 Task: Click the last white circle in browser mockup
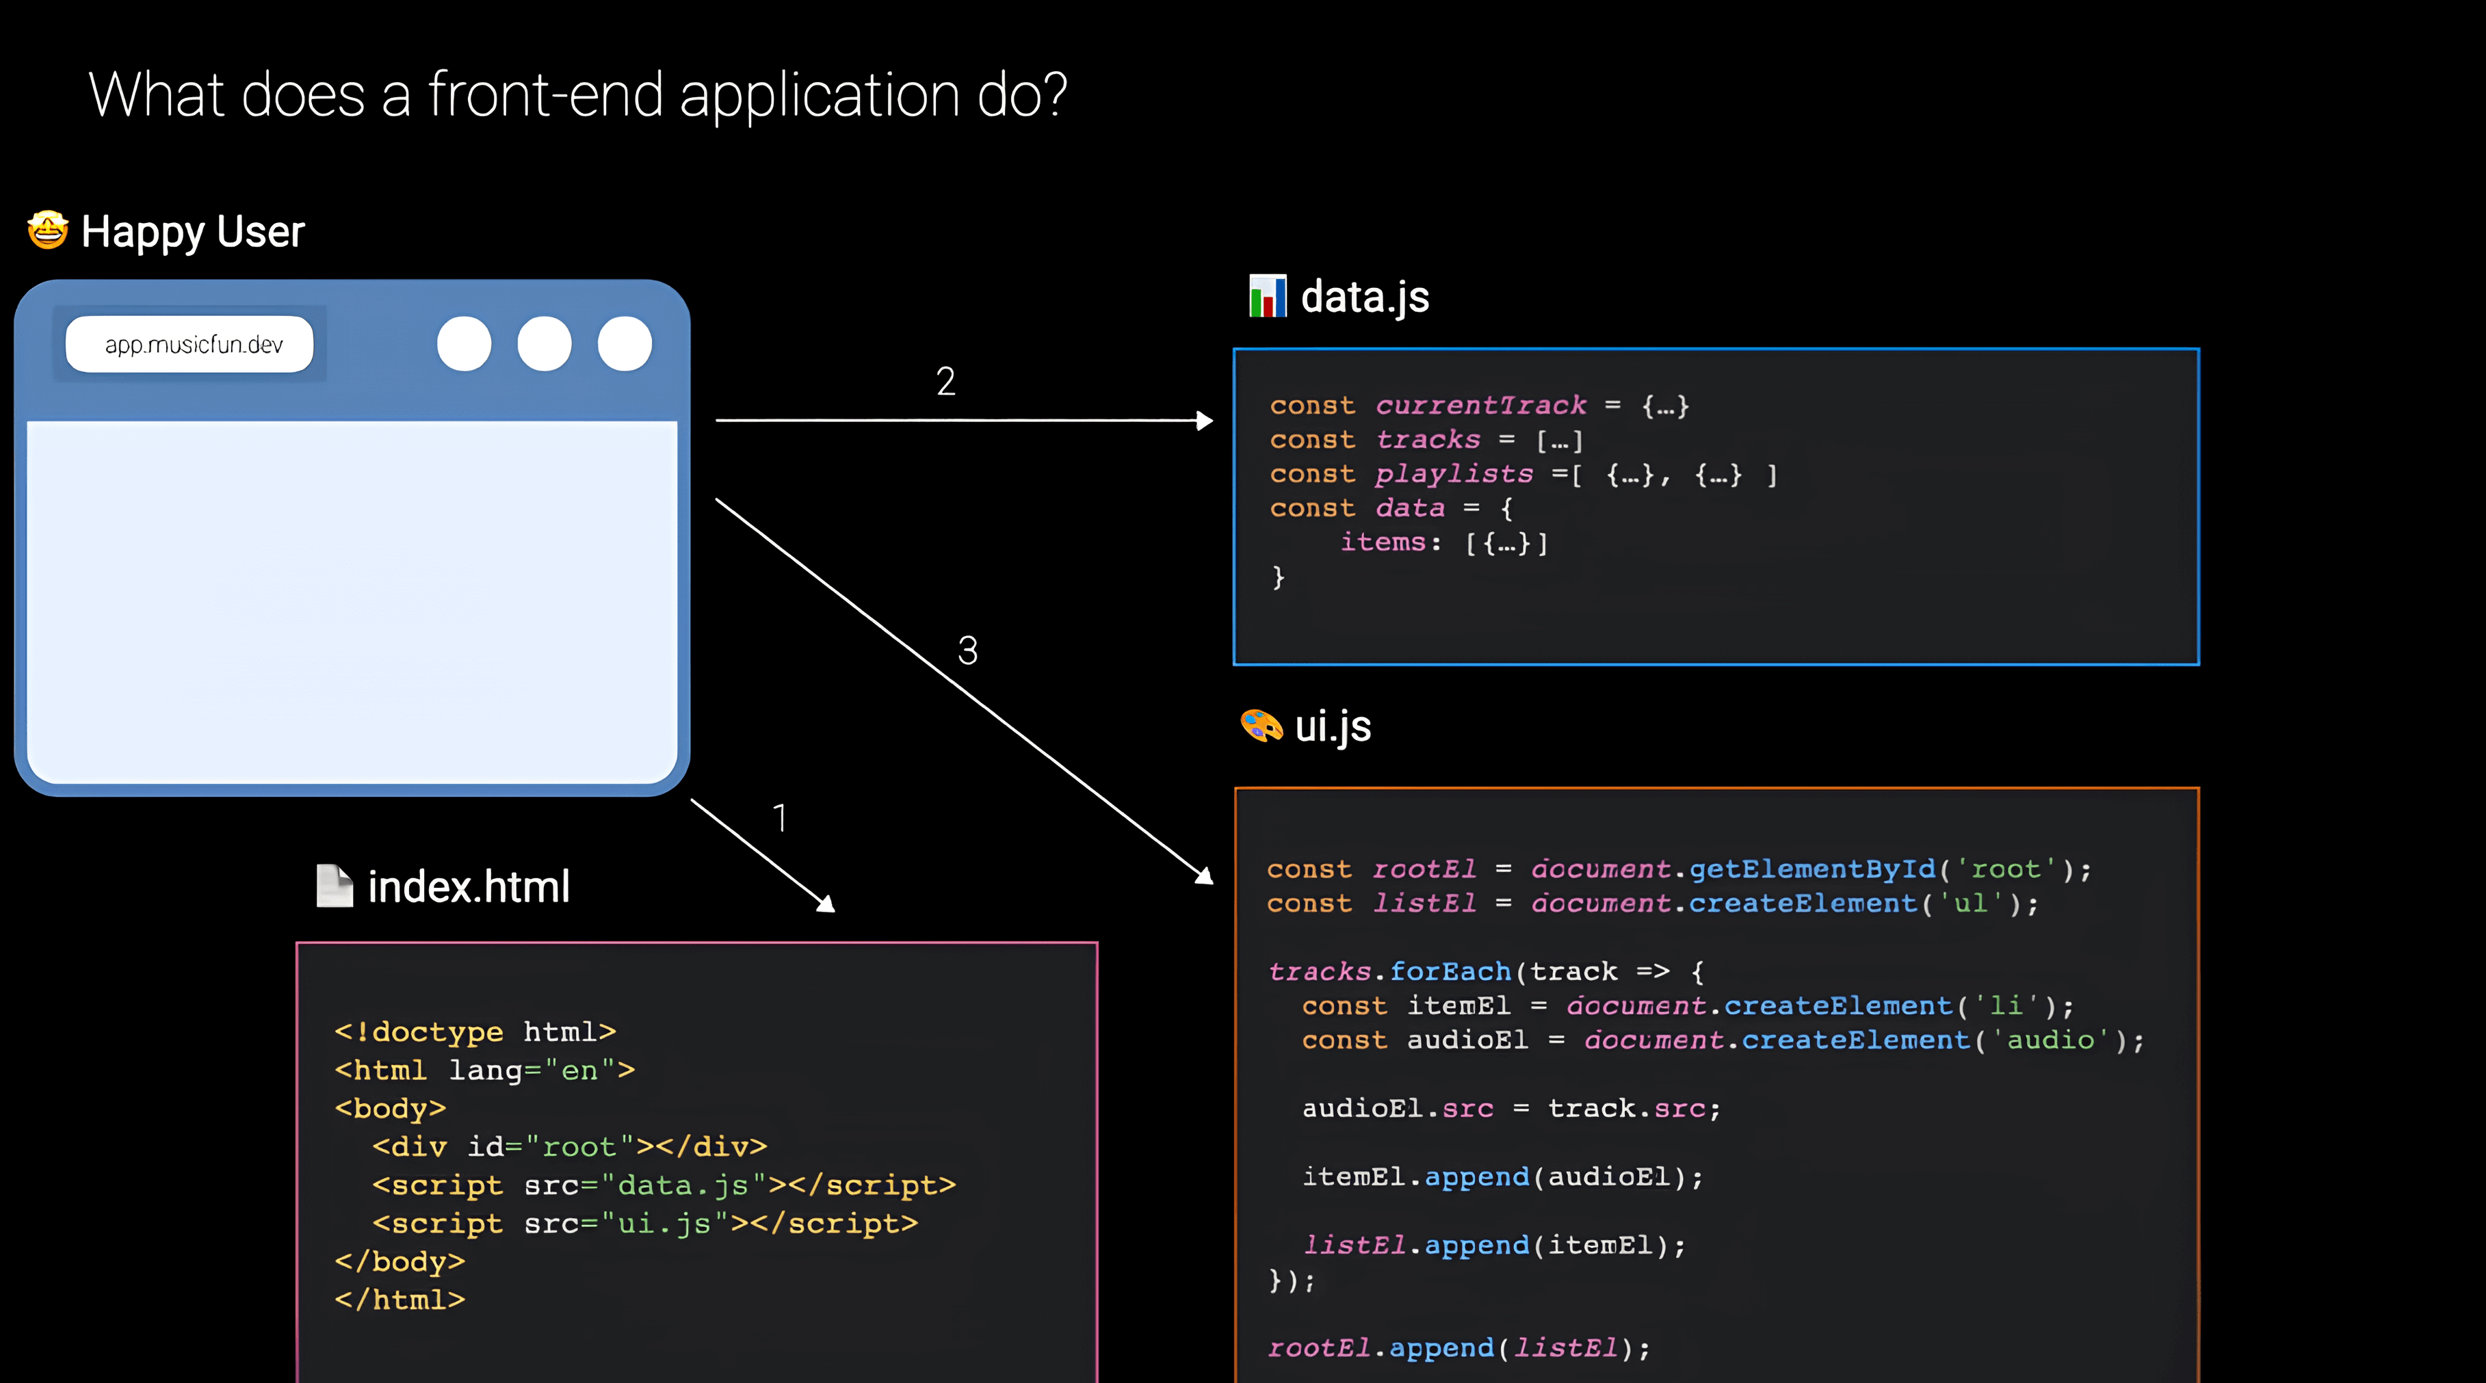pyautogui.click(x=625, y=343)
